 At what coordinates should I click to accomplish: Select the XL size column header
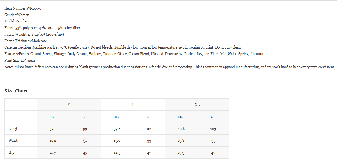(x=197, y=105)
